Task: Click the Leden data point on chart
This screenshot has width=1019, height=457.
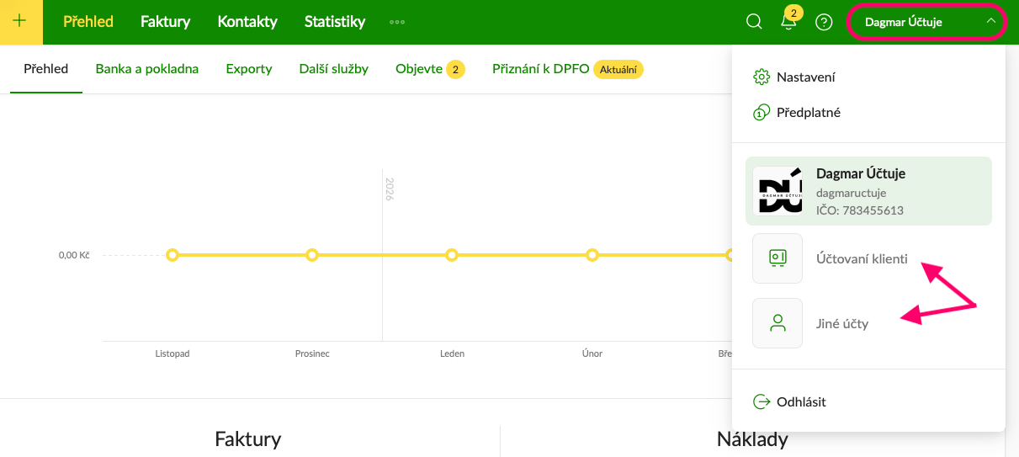Action: tap(452, 255)
